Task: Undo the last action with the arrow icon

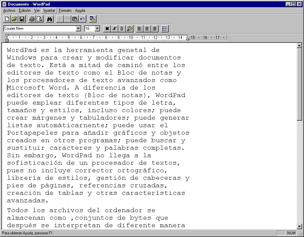Action: coord(82,19)
